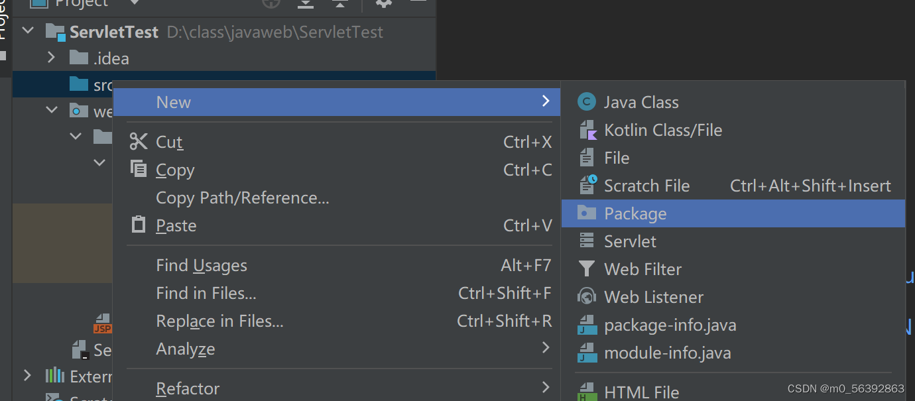Open the Refactor submenu arrow
Screen dimensions: 915x401
click(x=546, y=387)
